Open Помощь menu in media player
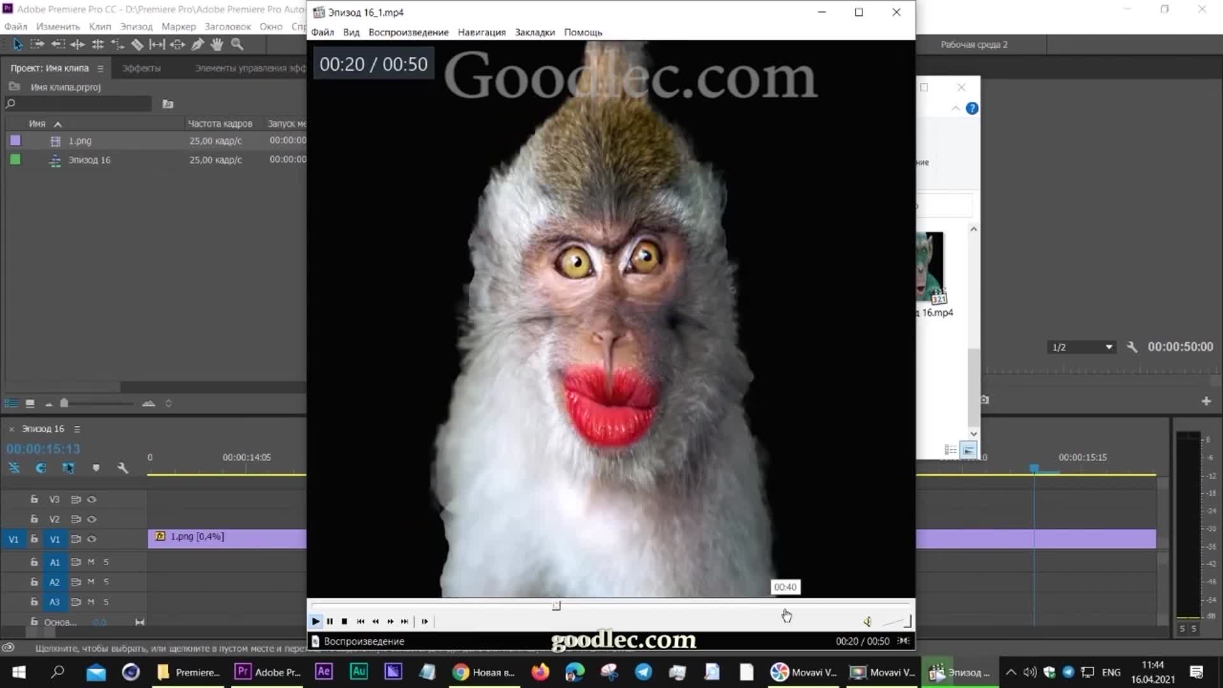This screenshot has height=688, width=1223. pyautogui.click(x=583, y=32)
